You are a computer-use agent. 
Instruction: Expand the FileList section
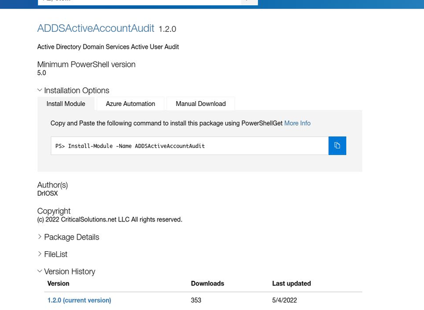tap(52, 254)
